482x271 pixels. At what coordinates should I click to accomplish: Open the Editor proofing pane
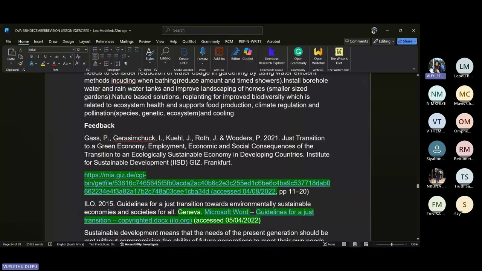[236, 55]
